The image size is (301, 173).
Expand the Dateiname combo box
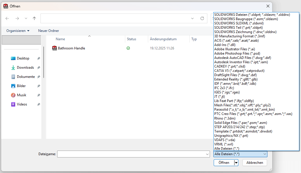[x=207, y=154]
